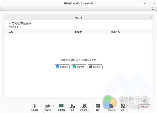
Task: Expand the video options arrow
Action: click(54, 106)
